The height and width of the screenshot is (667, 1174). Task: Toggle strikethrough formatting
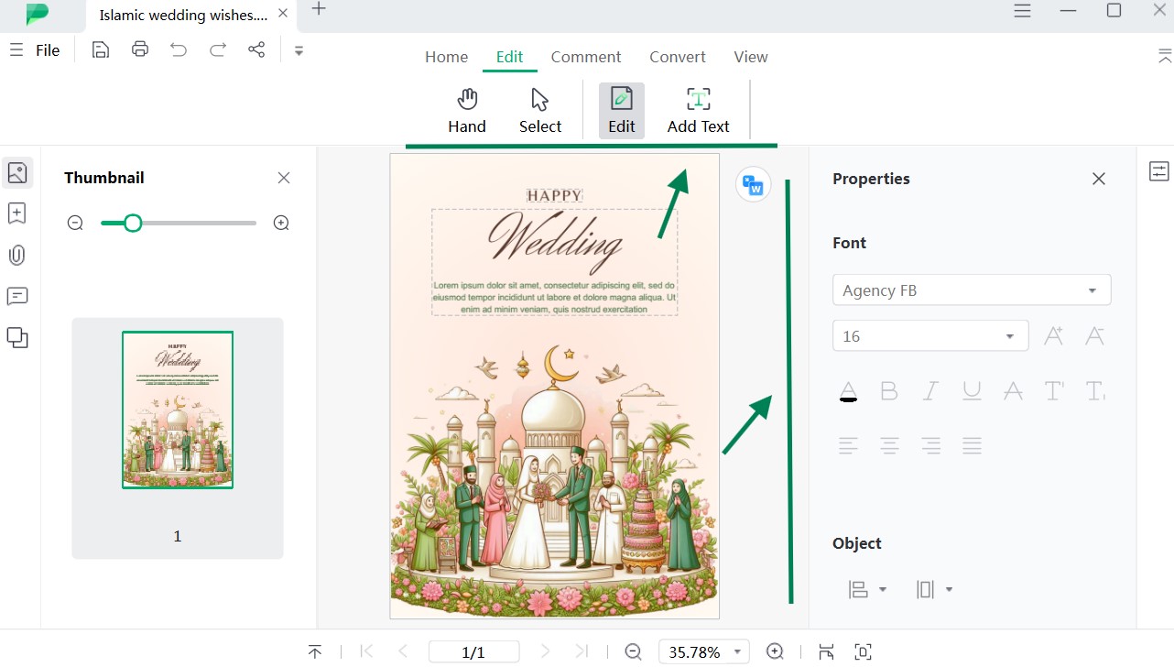click(1013, 391)
